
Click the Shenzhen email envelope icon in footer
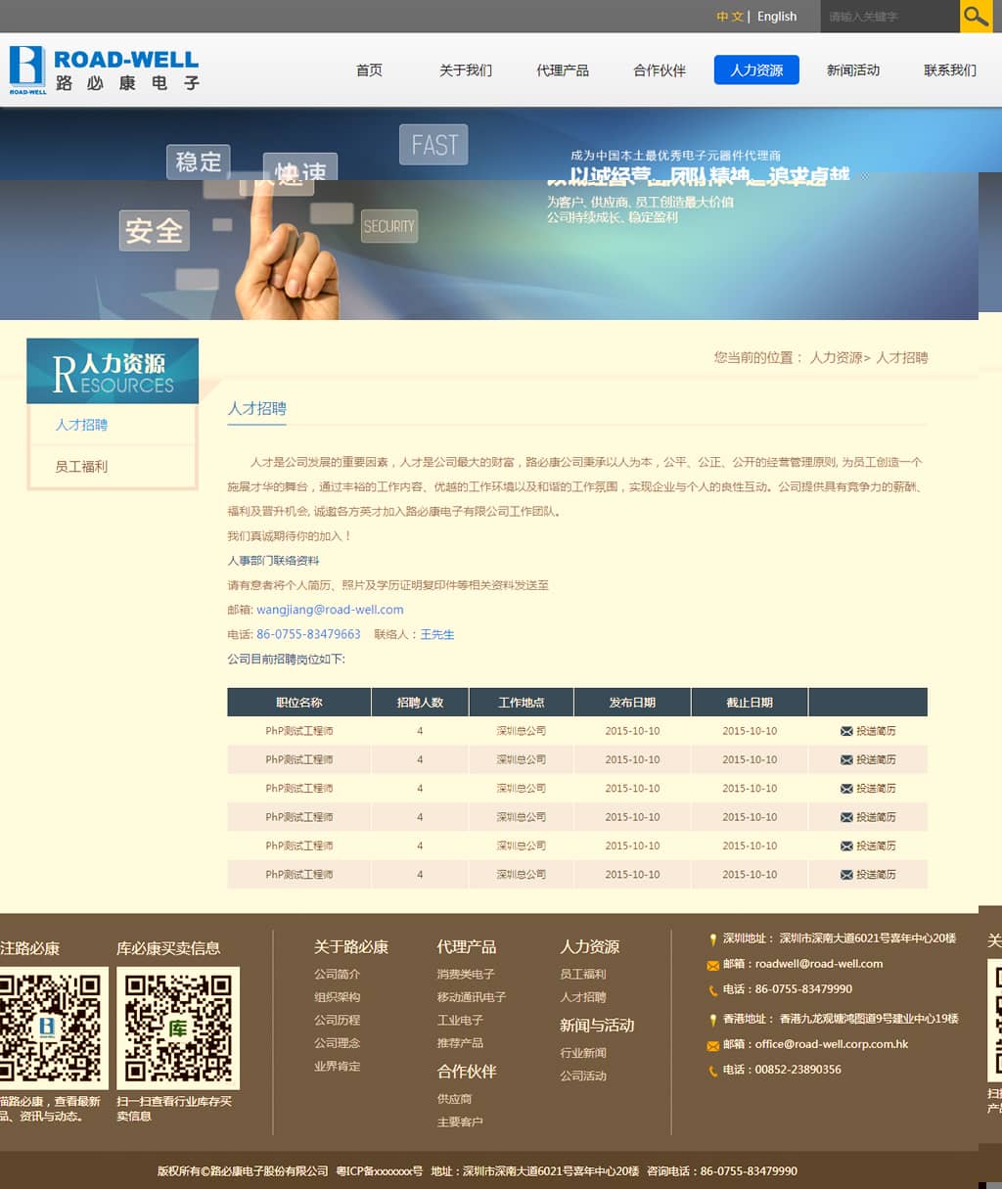[712, 965]
